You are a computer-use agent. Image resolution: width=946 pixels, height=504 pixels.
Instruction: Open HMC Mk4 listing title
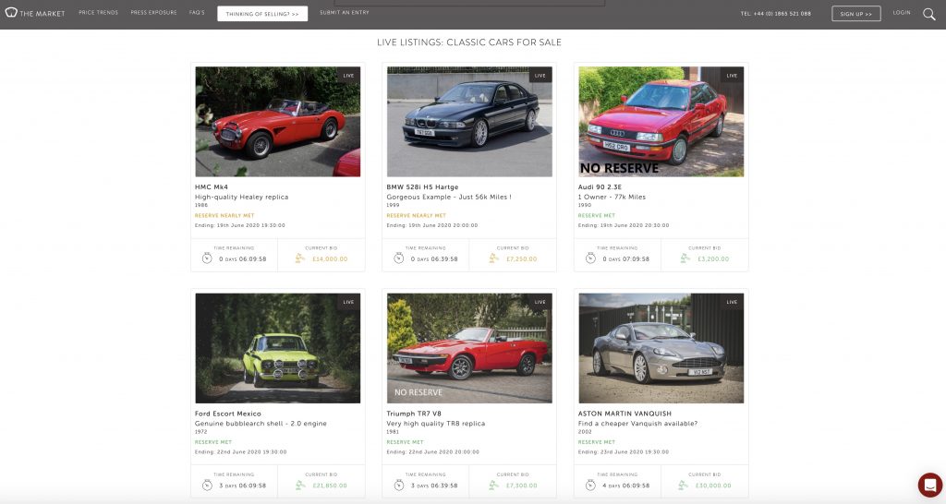pyautogui.click(x=212, y=186)
